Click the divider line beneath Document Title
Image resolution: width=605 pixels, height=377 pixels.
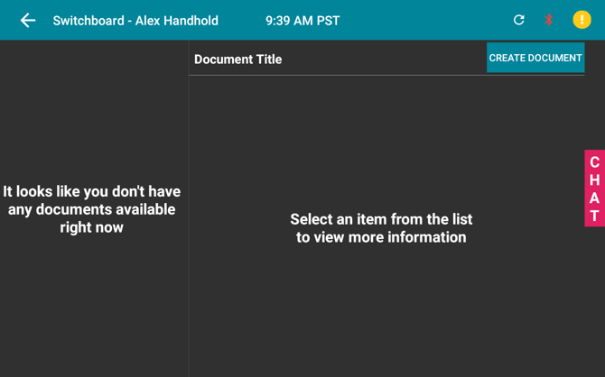point(387,75)
